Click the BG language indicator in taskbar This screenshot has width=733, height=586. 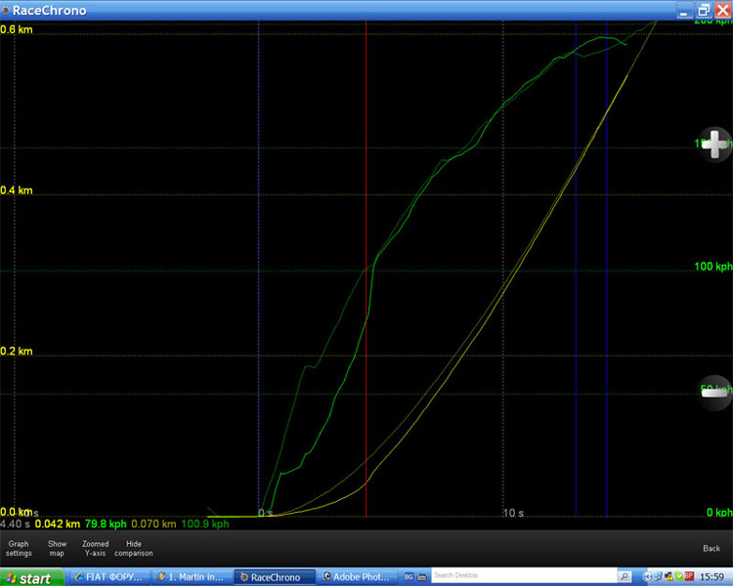tap(409, 577)
